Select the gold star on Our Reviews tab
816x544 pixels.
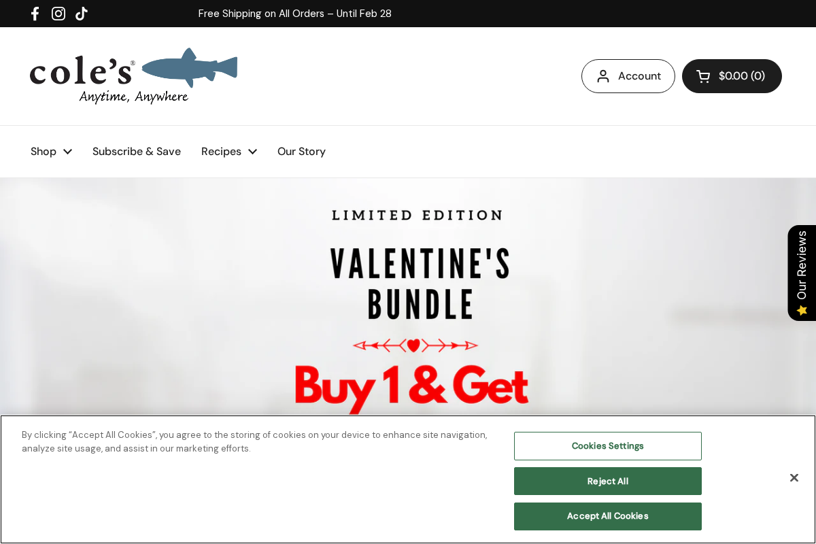click(802, 310)
